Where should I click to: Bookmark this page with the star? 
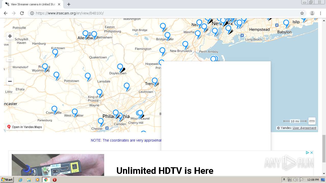click(x=302, y=13)
